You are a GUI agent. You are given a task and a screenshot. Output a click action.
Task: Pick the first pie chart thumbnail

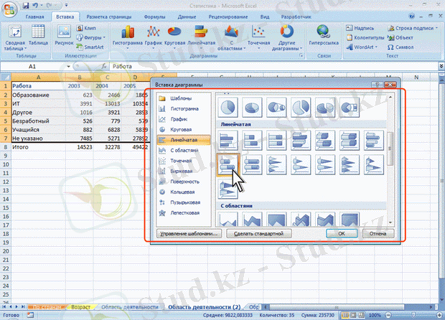coord(226,107)
